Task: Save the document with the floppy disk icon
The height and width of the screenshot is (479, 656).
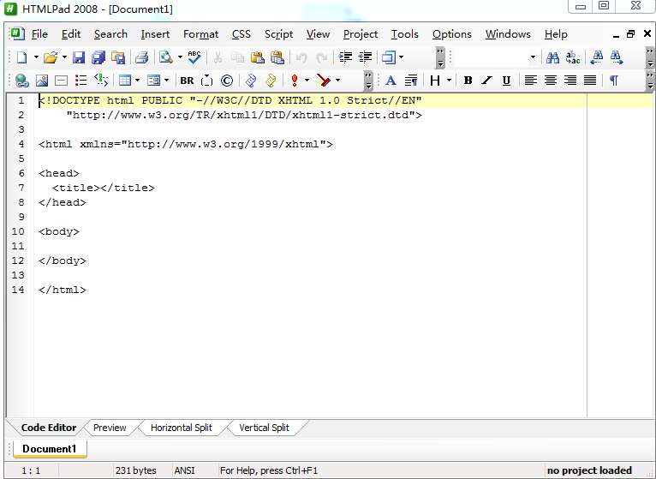Action: click(79, 57)
